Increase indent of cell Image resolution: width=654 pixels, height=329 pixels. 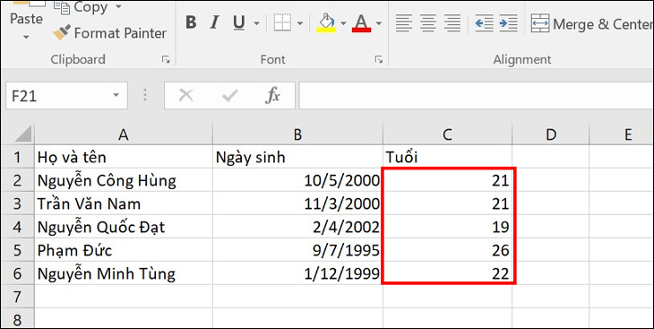click(509, 23)
